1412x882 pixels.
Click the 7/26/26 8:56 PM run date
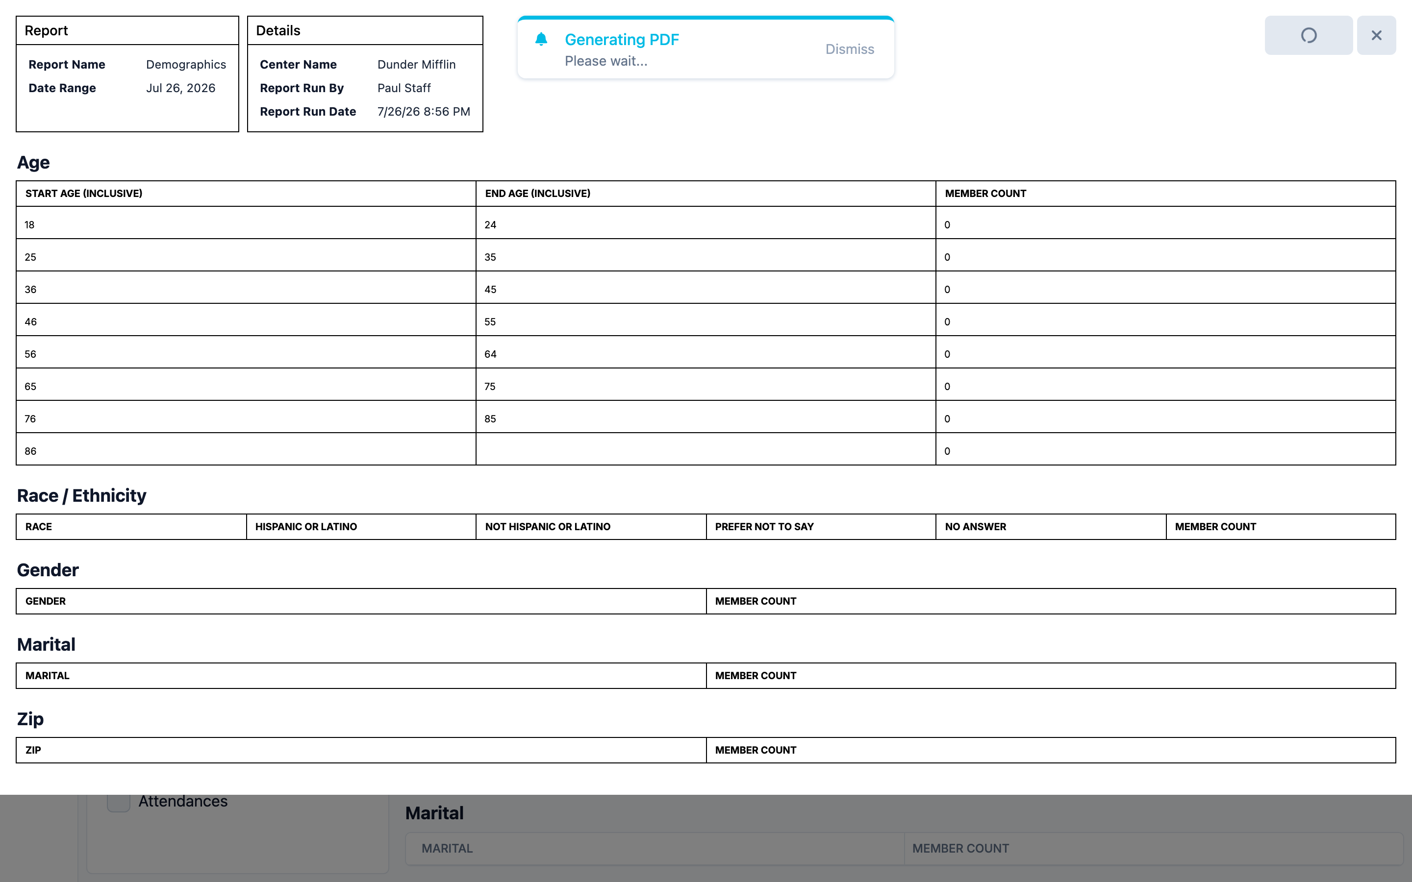pos(424,111)
